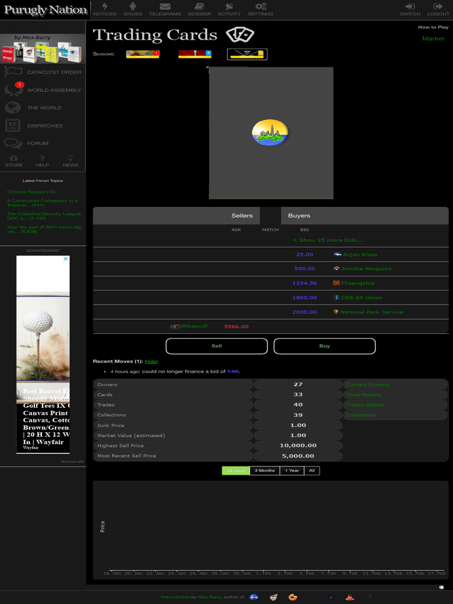Open the Max Barry footer link

click(209, 597)
